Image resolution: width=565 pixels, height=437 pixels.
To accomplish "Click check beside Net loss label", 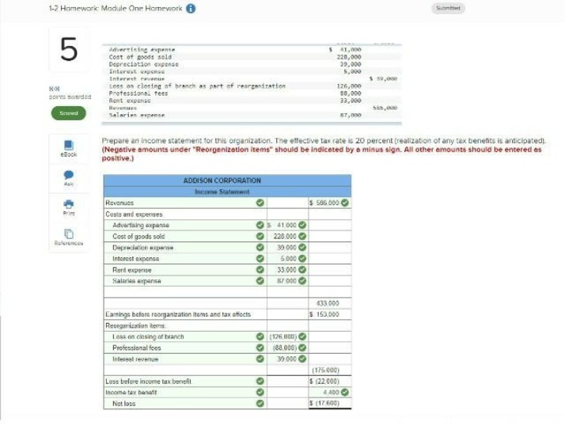I will [x=260, y=403].
